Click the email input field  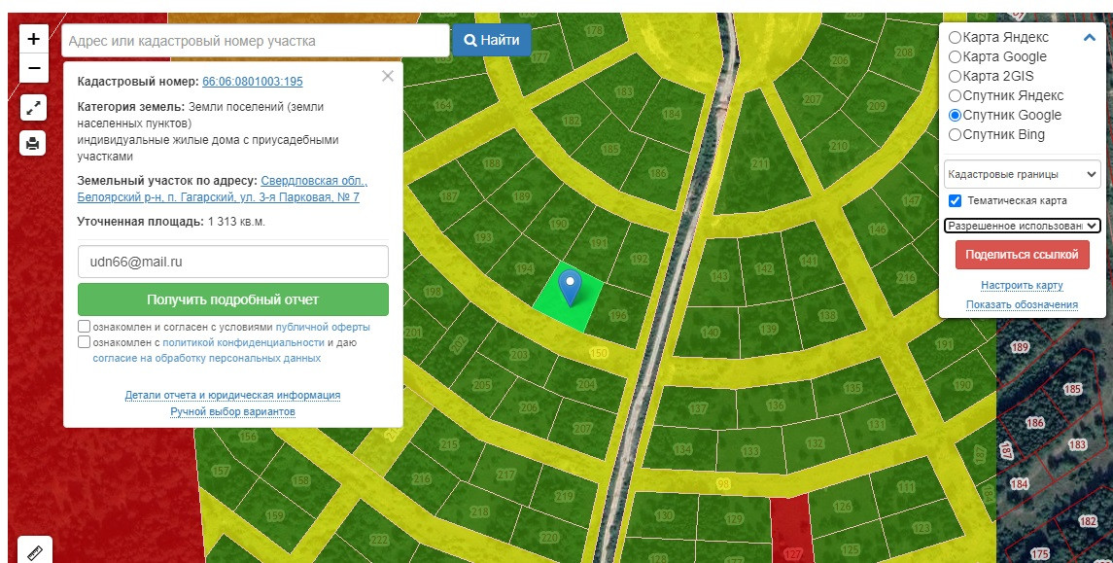pyautogui.click(x=233, y=262)
